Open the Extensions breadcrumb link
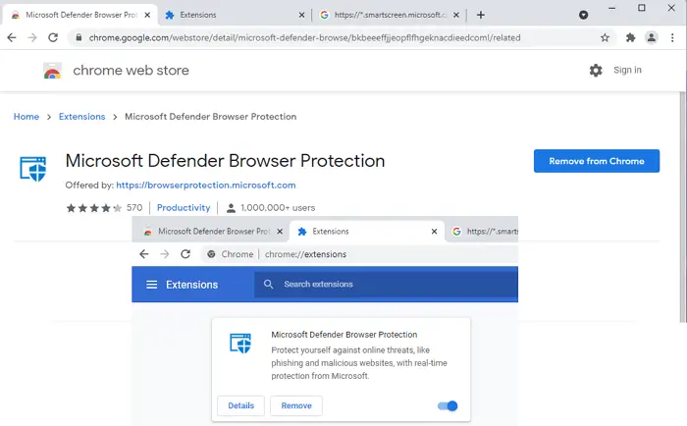 (x=81, y=117)
